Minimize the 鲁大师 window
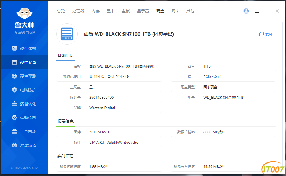 coord(267,11)
